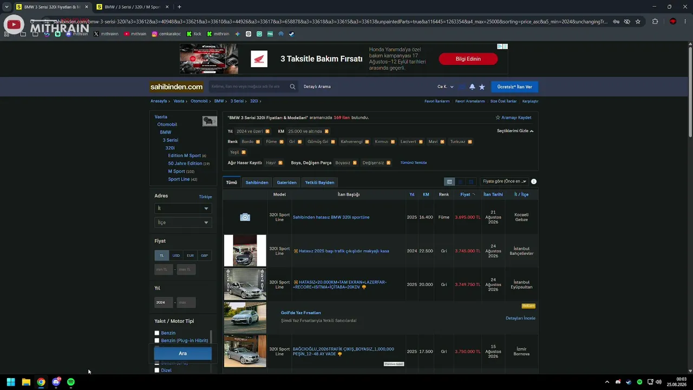Sort listings by KM column header
The image size is (693, 390).
click(426, 194)
